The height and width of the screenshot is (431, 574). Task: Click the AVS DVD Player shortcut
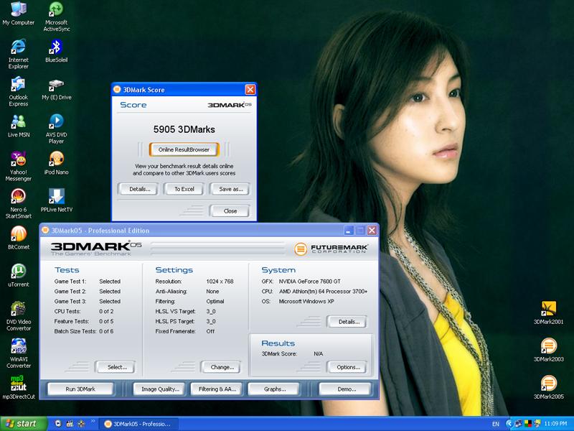57,129
